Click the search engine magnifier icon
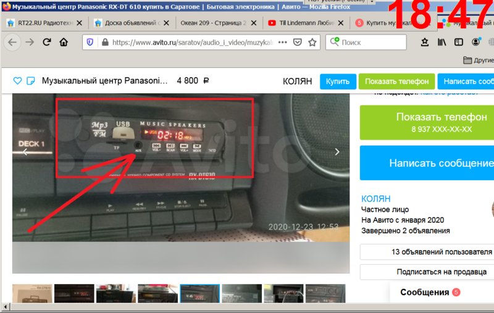 pos(335,41)
